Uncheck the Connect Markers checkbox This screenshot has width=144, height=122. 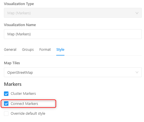[x=6, y=103]
